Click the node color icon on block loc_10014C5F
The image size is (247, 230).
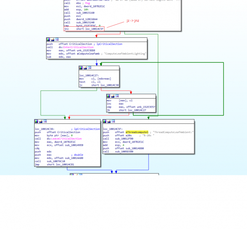point(105,122)
